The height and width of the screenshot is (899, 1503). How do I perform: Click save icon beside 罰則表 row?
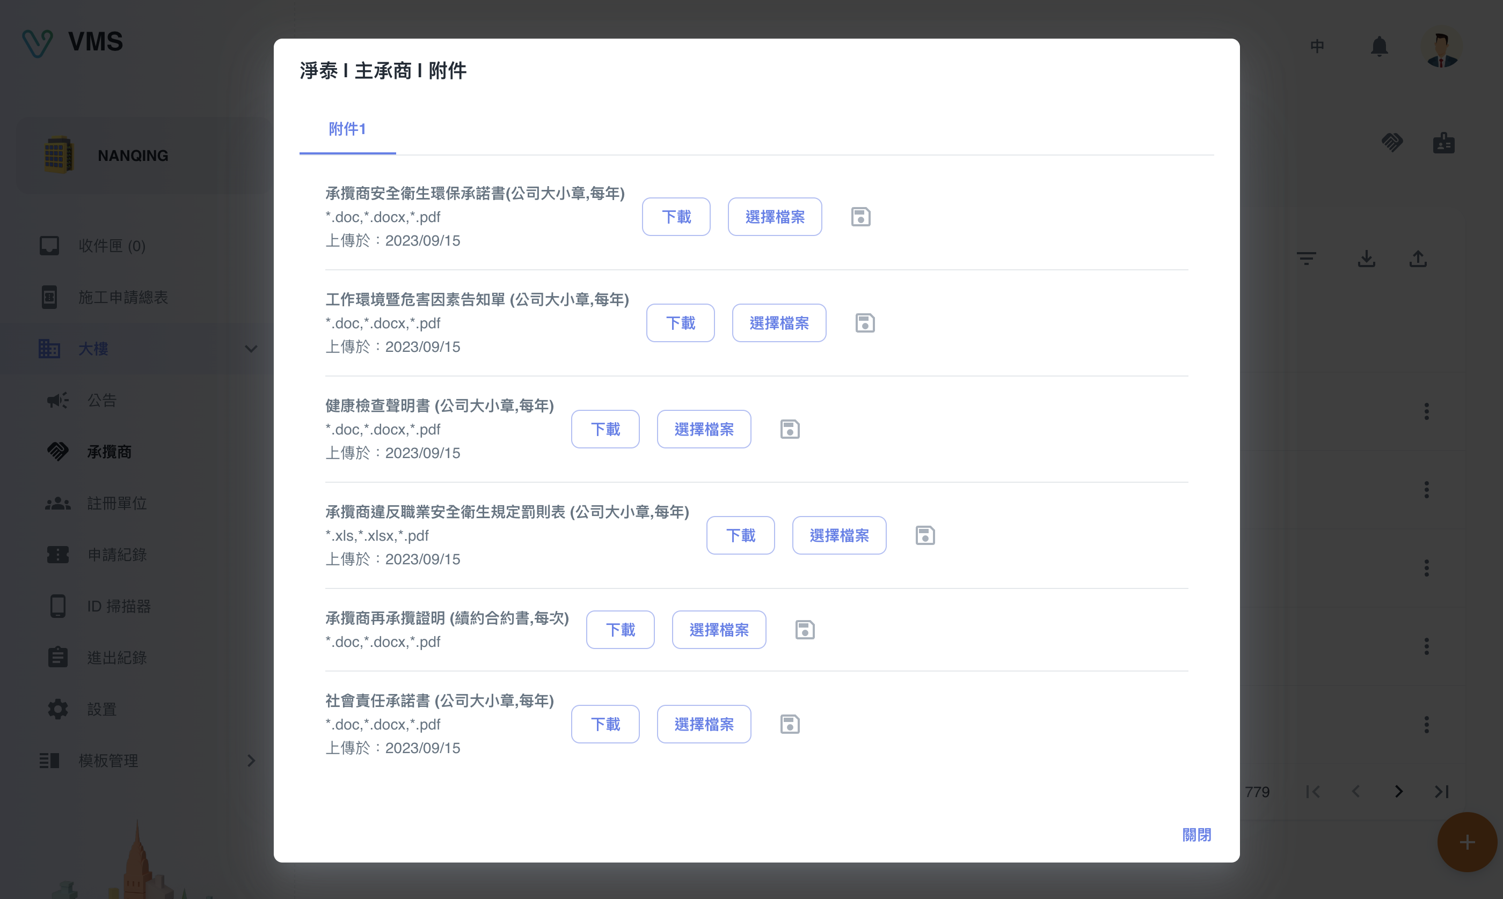coord(925,535)
